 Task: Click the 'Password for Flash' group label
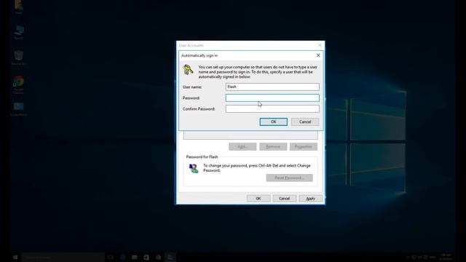(x=202, y=157)
